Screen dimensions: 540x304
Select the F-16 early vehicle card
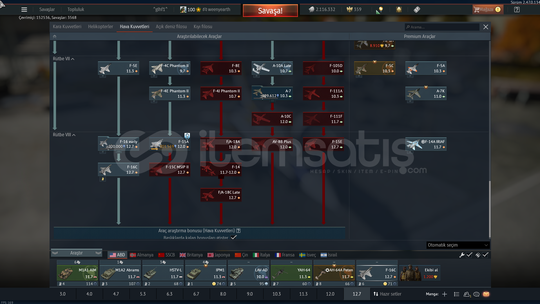[x=119, y=144]
